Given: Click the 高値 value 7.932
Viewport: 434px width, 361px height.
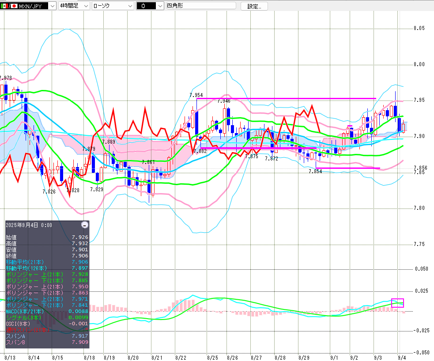Looking at the screenshot, I should [80, 243].
